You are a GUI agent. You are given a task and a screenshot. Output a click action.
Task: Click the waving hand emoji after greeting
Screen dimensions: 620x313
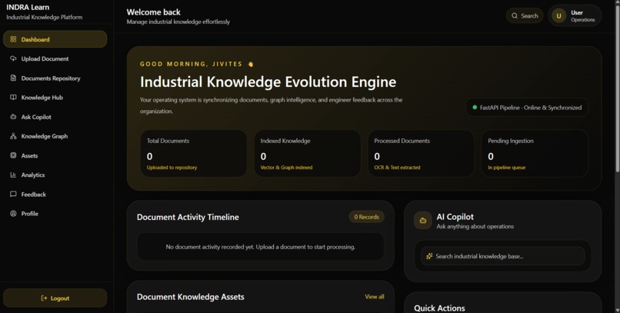(x=250, y=64)
